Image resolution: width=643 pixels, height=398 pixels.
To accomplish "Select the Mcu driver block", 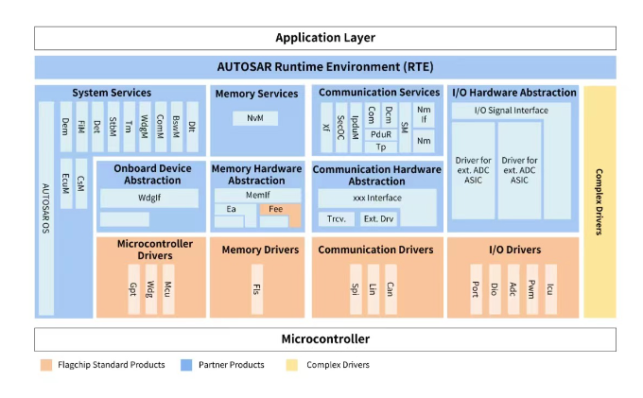I will pyautogui.click(x=168, y=289).
